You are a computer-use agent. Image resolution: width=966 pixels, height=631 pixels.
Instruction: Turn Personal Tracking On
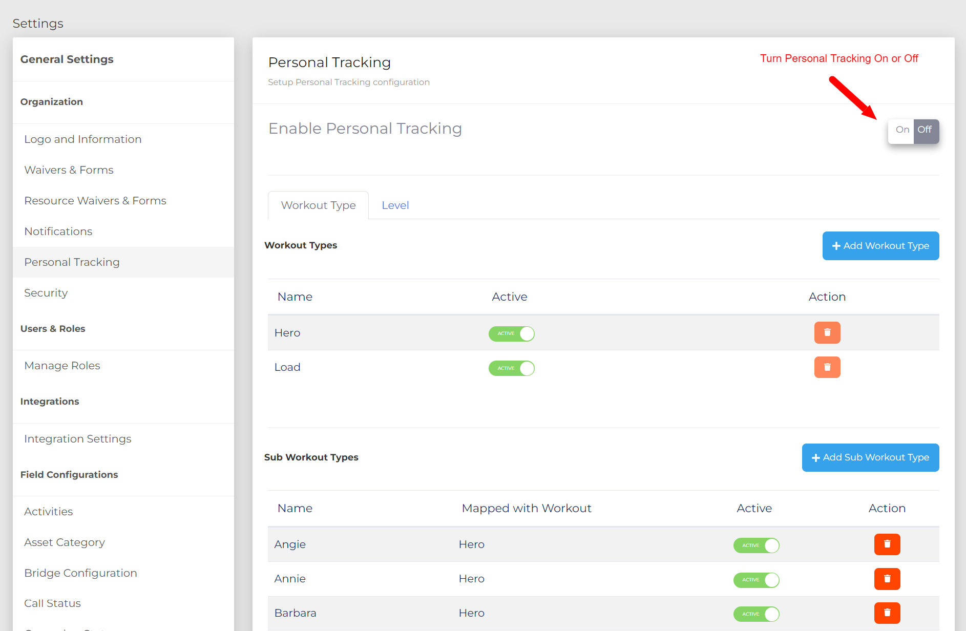[x=902, y=130]
